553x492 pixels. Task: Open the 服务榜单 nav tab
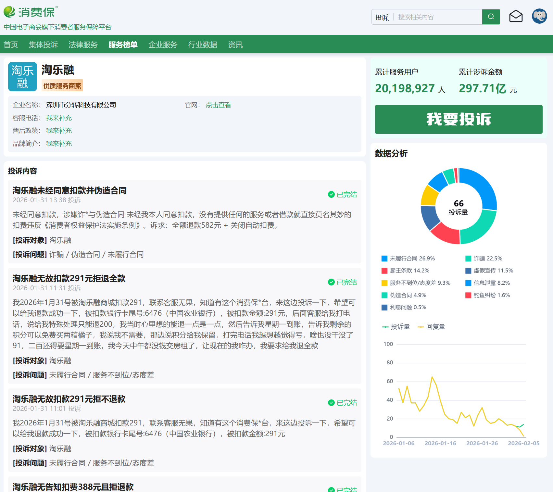tap(123, 44)
